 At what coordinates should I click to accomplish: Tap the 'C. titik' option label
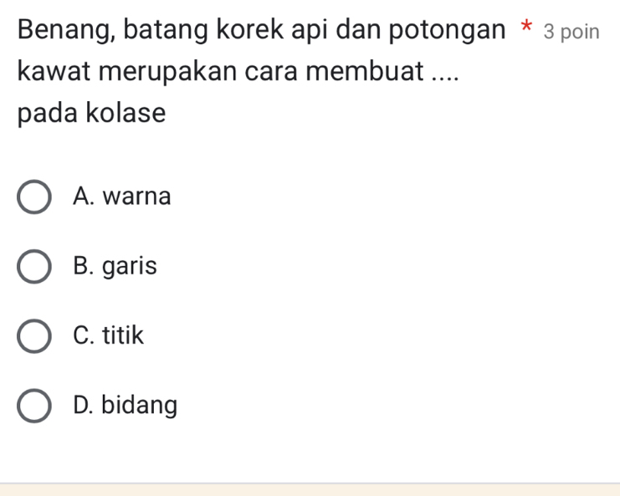(x=108, y=336)
